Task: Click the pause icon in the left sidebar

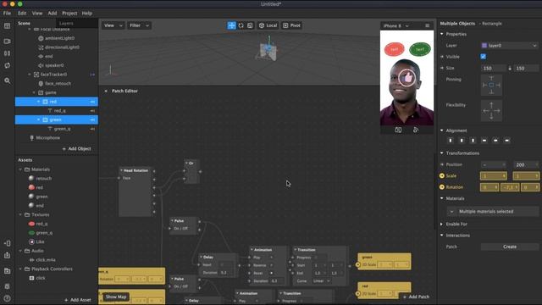Action: [7, 53]
